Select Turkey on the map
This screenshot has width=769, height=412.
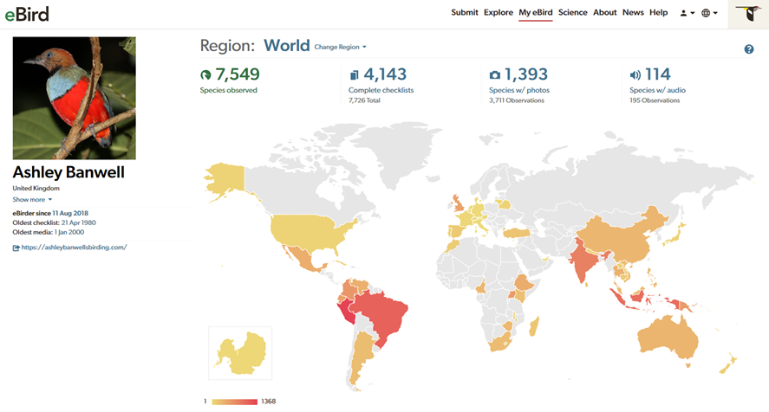517,233
